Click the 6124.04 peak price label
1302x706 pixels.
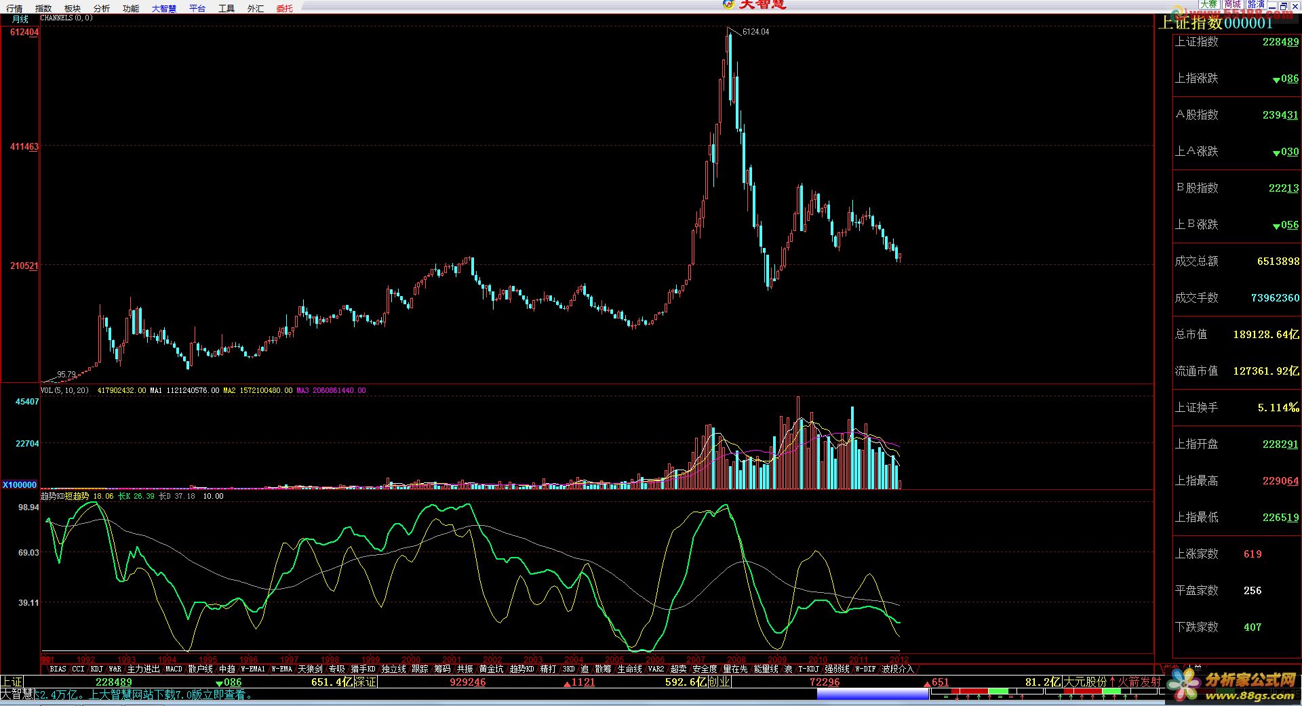coord(755,32)
